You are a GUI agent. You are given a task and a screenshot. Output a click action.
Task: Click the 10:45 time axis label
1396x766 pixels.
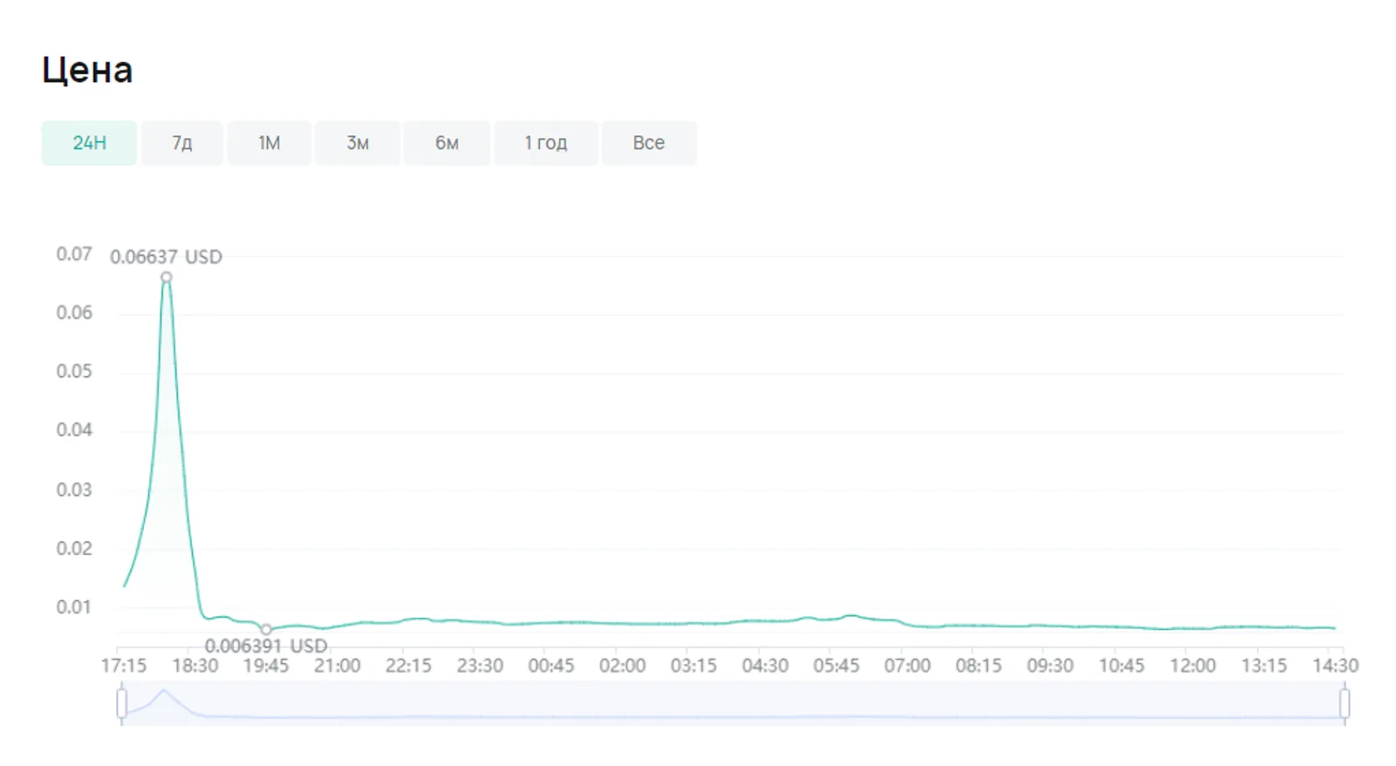[1121, 666]
